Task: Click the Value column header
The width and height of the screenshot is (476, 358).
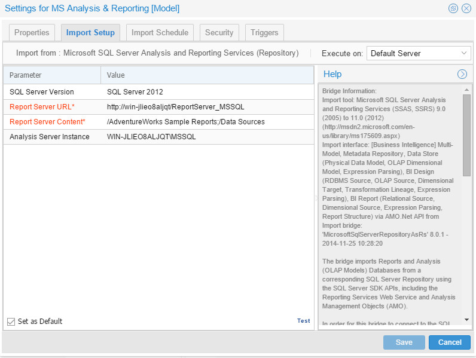Action: coord(208,75)
